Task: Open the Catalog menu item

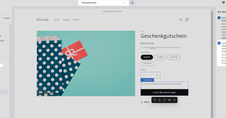Action: pyautogui.click(x=66, y=20)
